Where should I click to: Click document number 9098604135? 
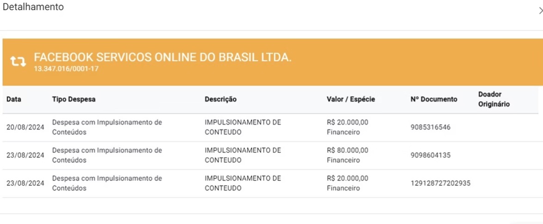(x=430, y=155)
